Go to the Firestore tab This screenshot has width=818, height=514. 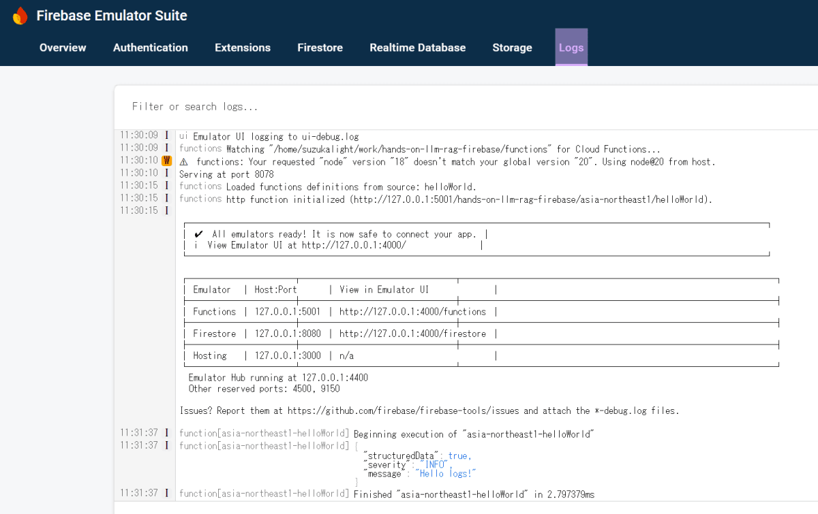(320, 48)
